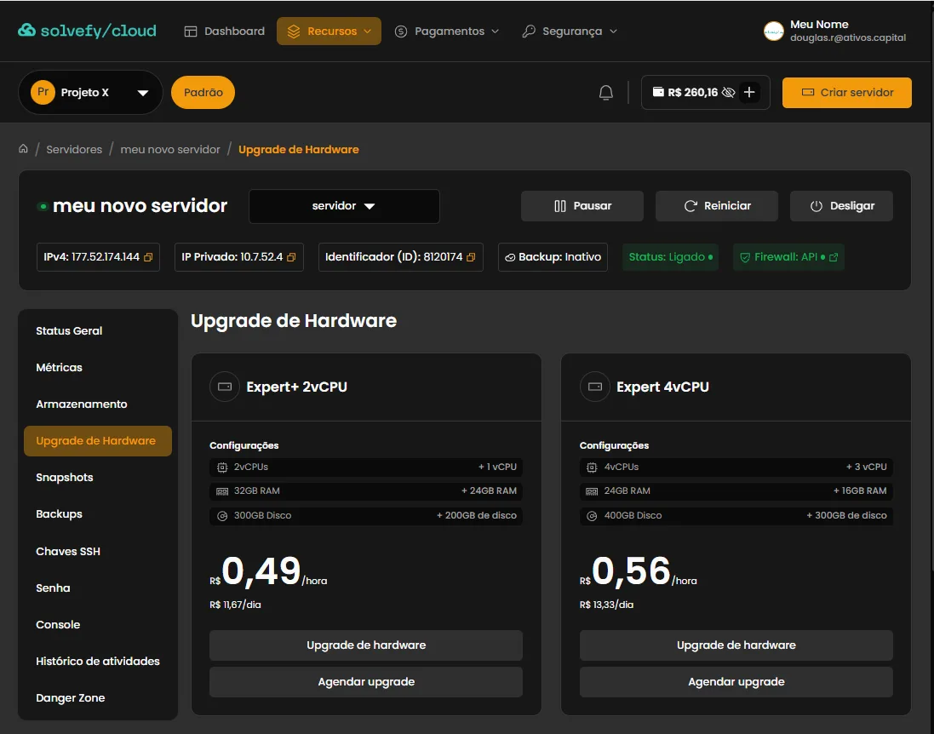
Task: Shut down server with Desligar
Action: [x=841, y=206]
